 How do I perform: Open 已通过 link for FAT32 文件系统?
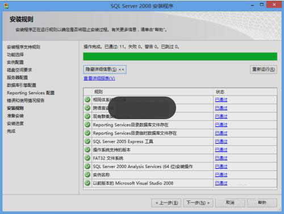point(221,158)
